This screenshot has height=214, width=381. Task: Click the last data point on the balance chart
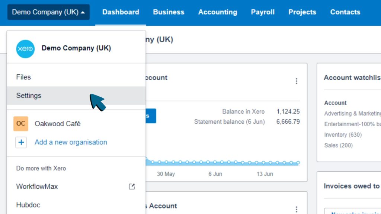pyautogui.click(x=298, y=163)
